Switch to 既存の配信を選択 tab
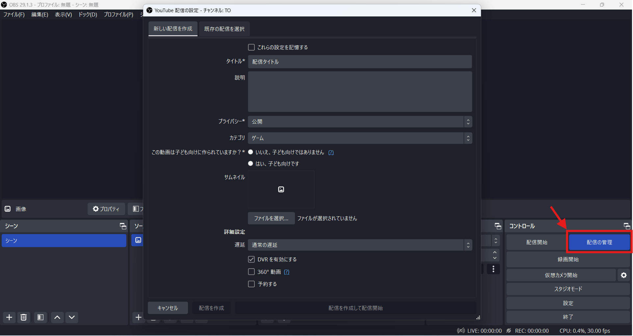Viewport: 633px width, 336px height. tap(224, 29)
